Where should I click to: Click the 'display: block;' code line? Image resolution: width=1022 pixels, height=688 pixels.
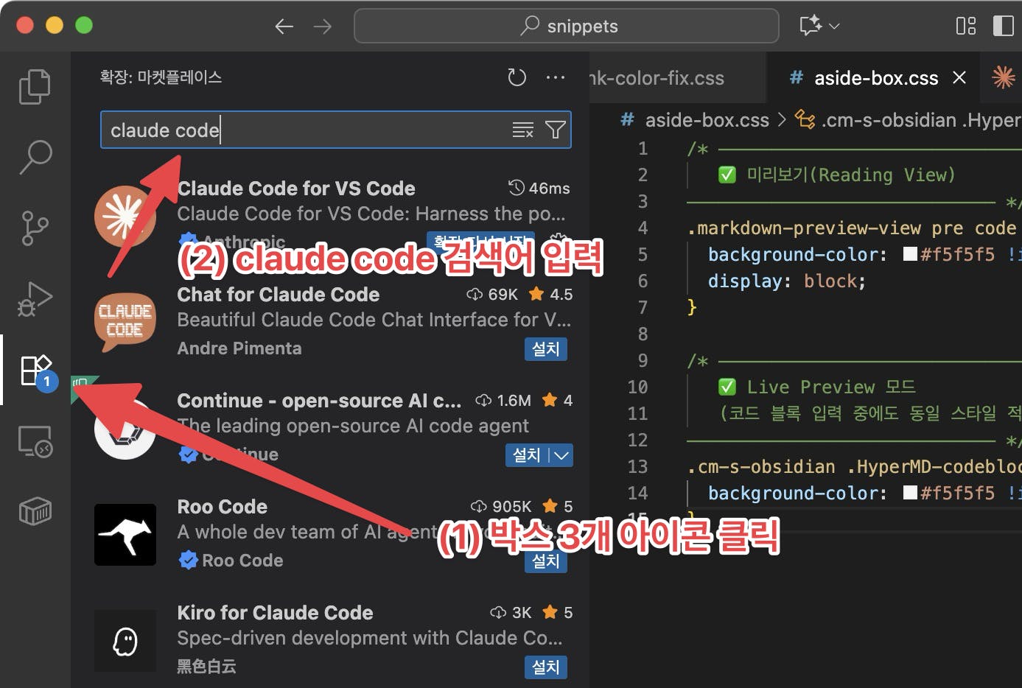[787, 281]
